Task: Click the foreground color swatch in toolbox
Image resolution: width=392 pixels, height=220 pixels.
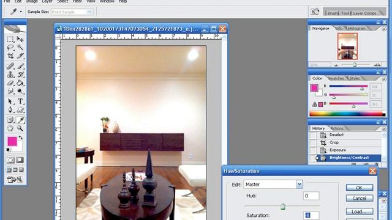Action: pos(12,141)
